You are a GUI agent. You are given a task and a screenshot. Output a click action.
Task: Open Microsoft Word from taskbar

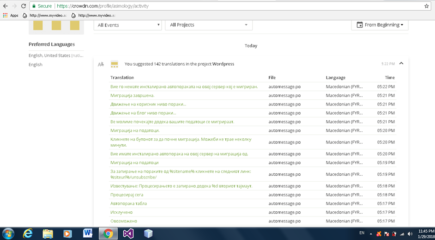tap(88, 234)
